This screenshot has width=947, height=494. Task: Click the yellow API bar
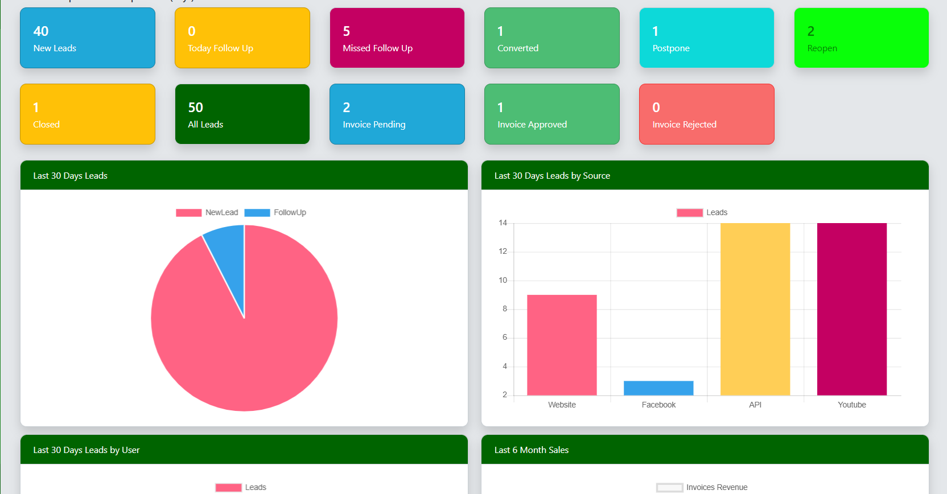click(755, 309)
